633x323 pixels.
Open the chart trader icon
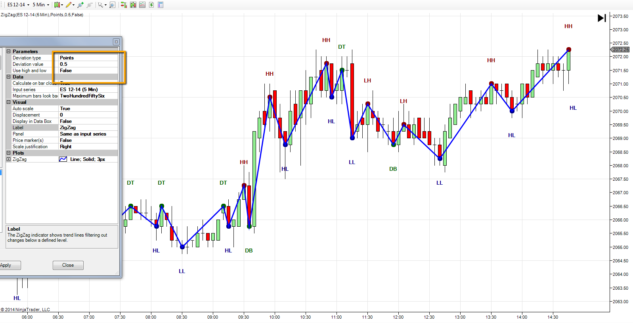tap(124, 5)
